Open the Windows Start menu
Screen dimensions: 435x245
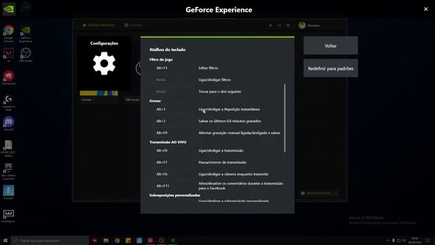pyautogui.click(x=5, y=240)
